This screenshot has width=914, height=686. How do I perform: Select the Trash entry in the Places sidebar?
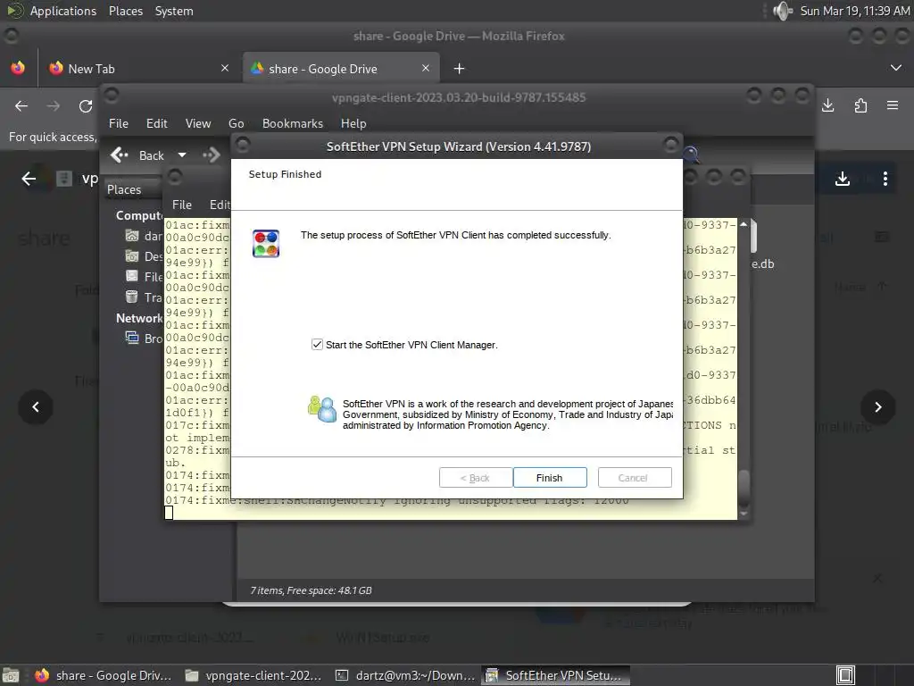(144, 297)
